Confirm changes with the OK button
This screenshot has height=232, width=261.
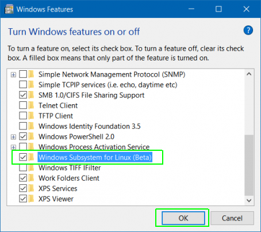183,218
